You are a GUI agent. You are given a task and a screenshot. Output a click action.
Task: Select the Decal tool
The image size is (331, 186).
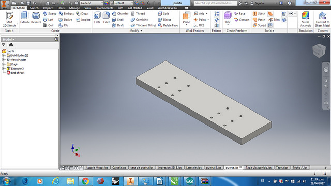[x=82, y=14]
